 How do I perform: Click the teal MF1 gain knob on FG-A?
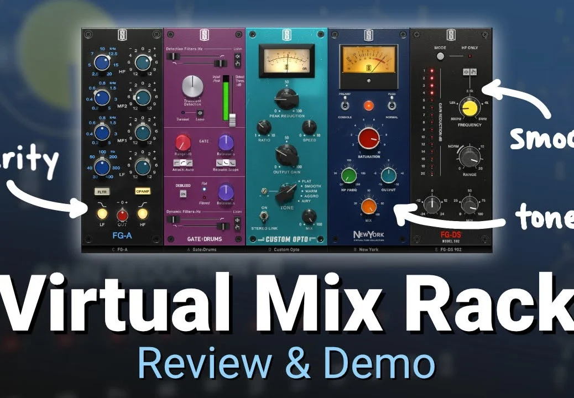143,132
